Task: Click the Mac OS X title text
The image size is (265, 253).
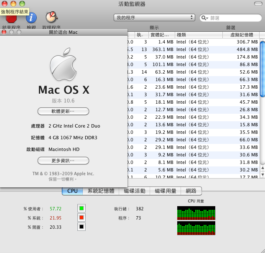Action: (64, 89)
